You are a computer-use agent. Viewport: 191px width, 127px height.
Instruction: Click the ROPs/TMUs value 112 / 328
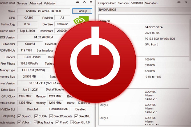click(x=26, y=50)
